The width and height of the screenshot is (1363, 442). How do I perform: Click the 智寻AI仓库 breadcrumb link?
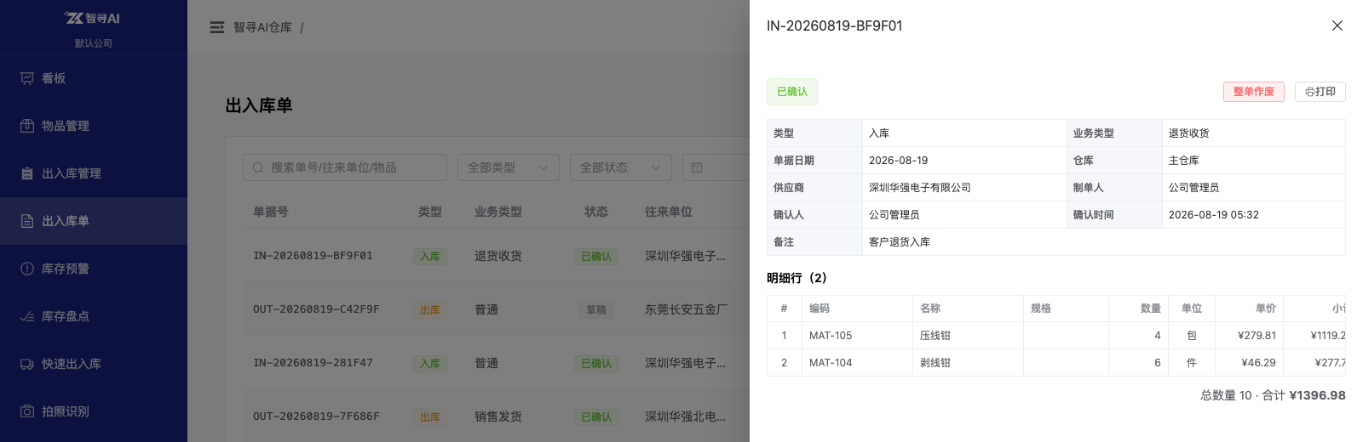[262, 27]
